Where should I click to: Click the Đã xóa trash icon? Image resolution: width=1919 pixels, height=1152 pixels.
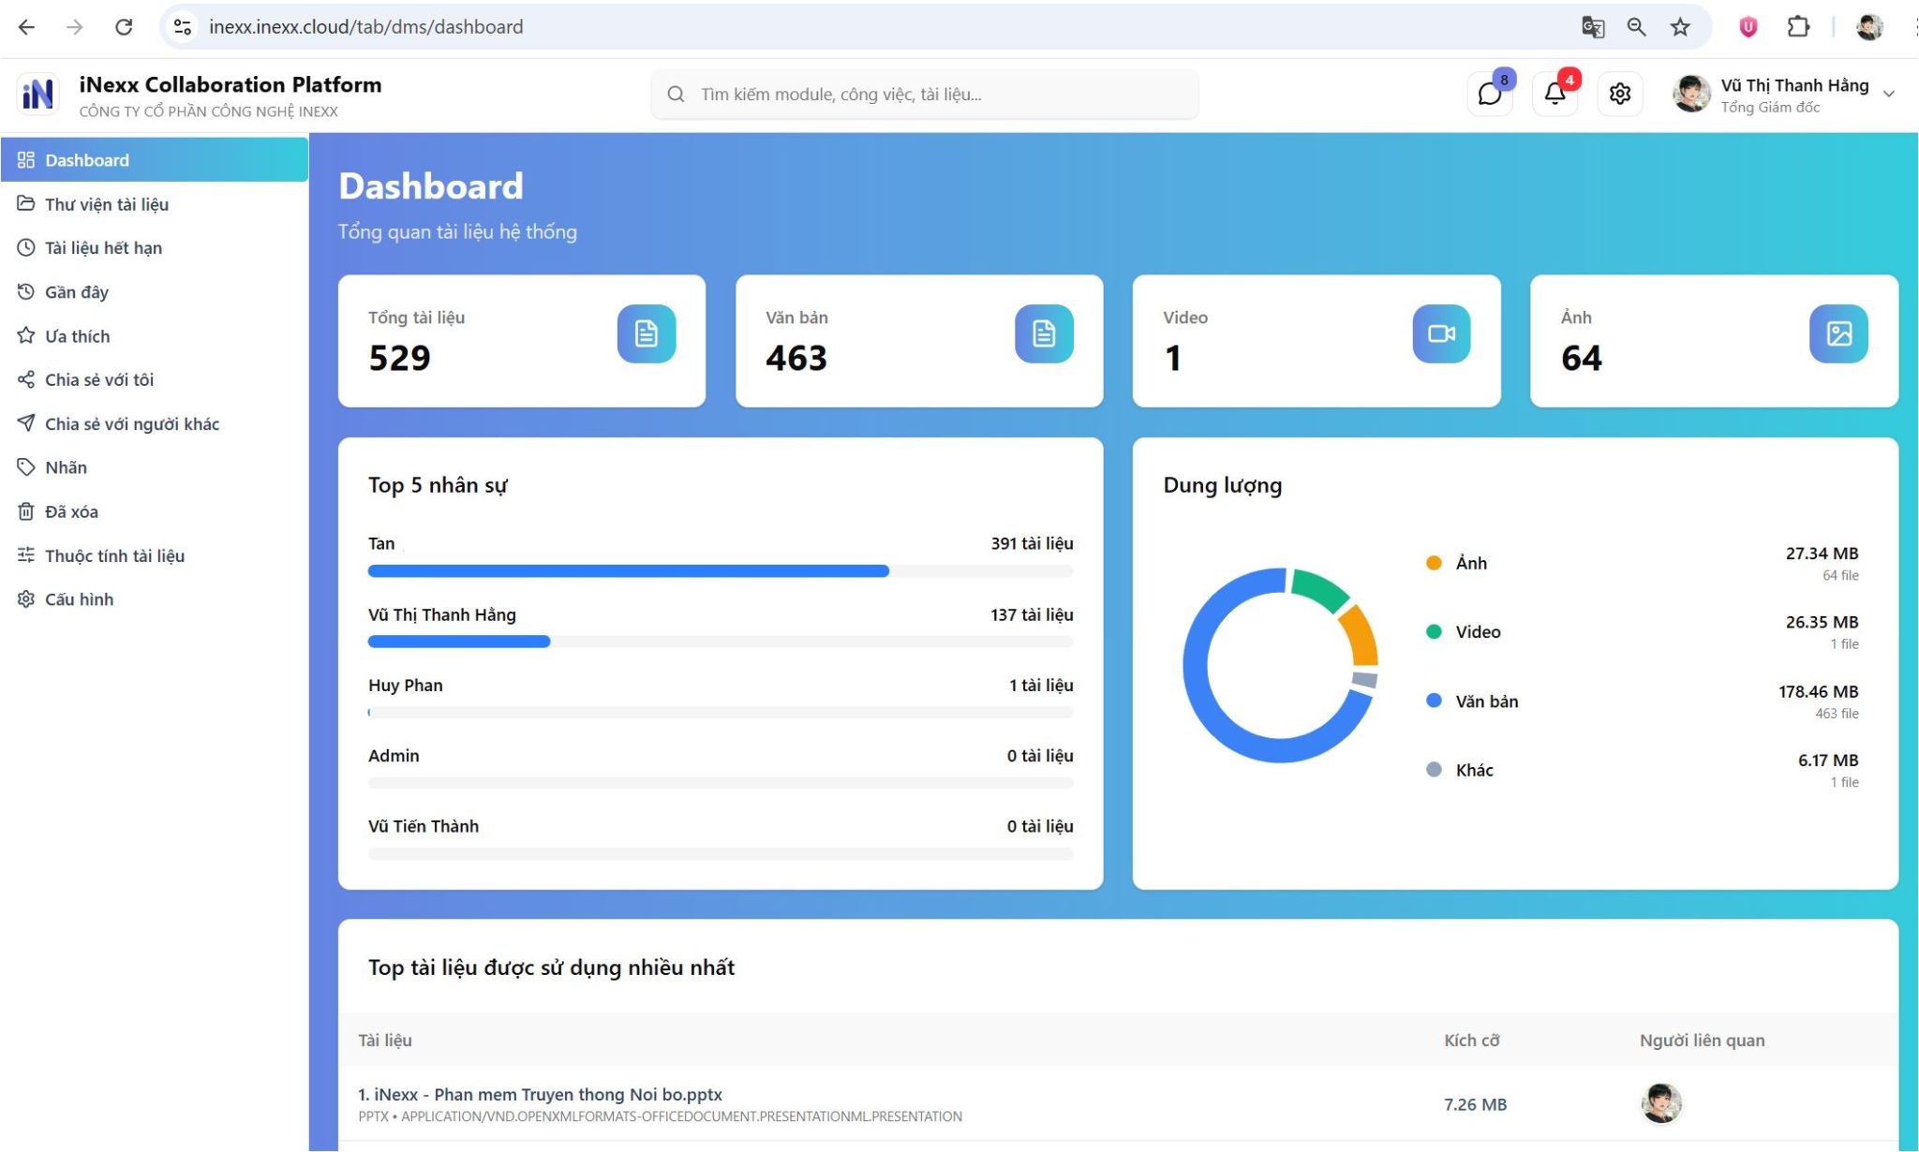click(25, 511)
